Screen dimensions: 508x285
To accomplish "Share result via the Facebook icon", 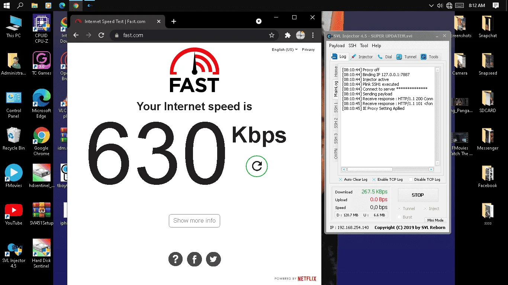I will click(194, 259).
